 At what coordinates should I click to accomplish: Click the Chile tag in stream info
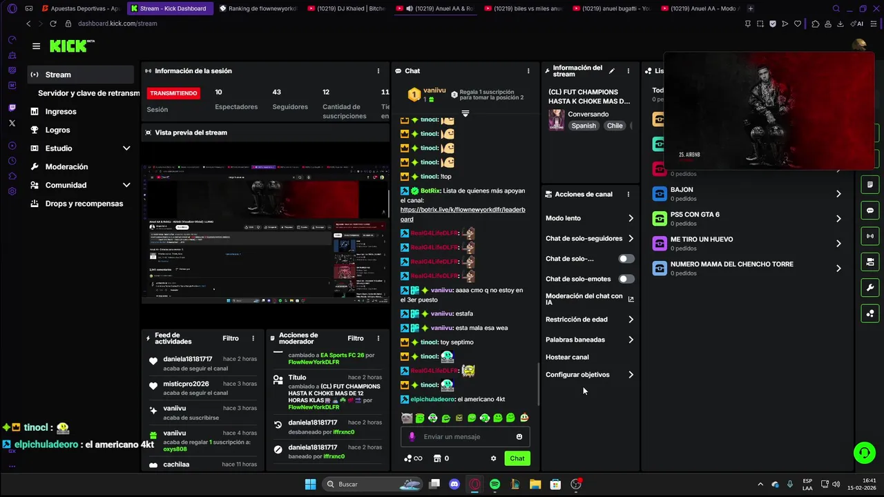(x=615, y=126)
